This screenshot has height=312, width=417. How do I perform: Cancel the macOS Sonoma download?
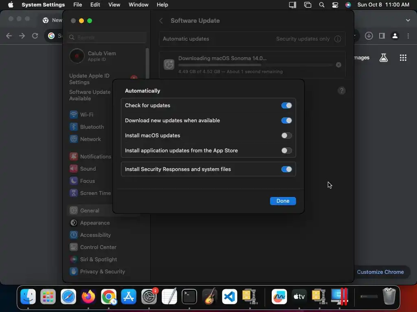pos(338,65)
